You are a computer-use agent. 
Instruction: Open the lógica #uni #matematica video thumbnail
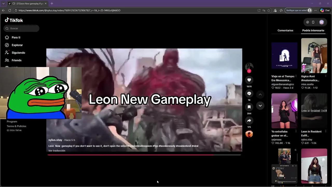(314, 56)
